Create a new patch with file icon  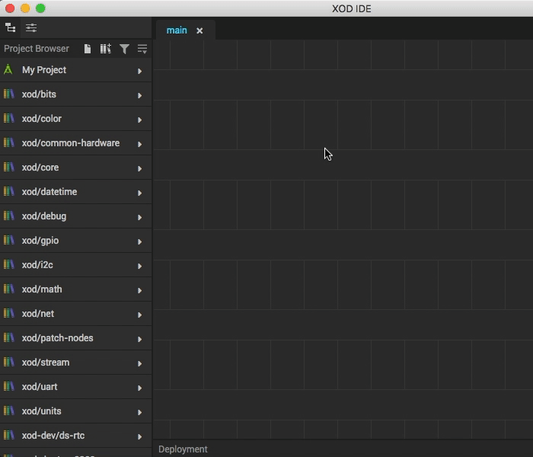(88, 49)
